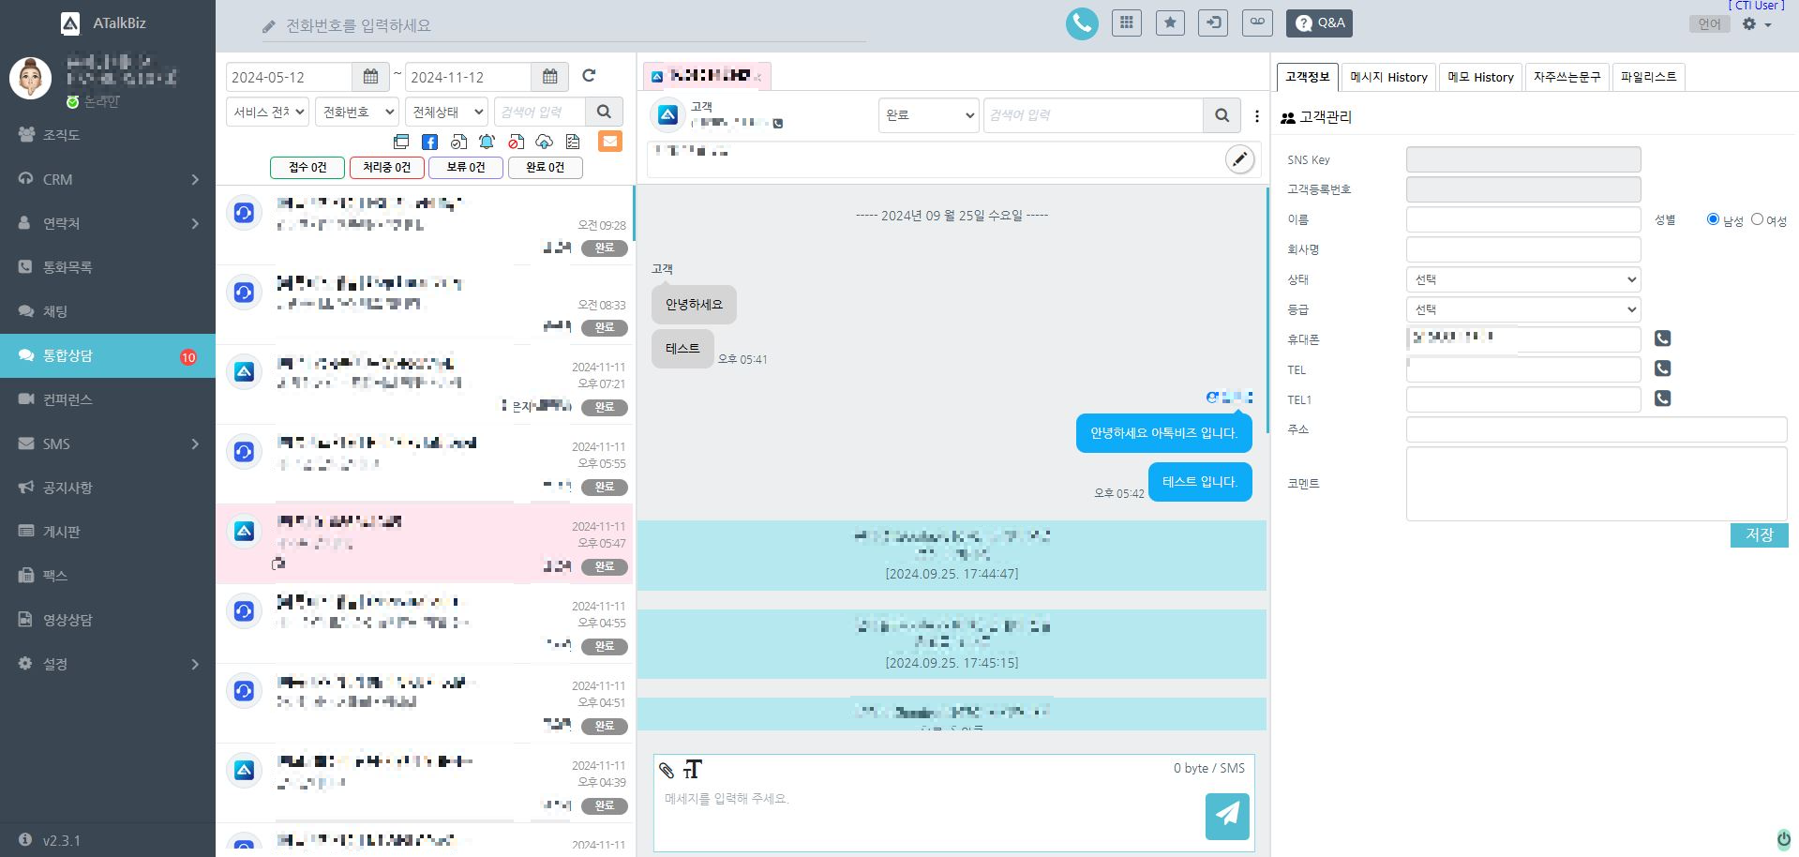Click the document checkmark icon

tap(458, 142)
